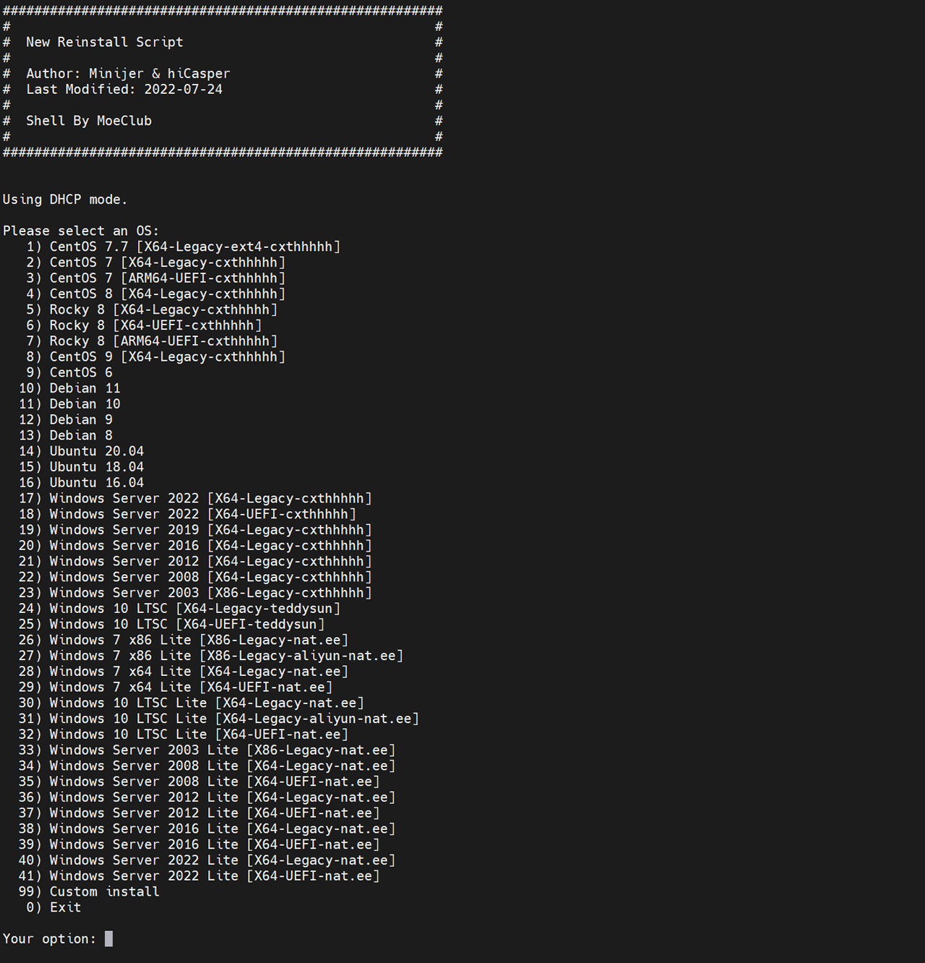Select Windows Server 2022 Lite X64-UEFI-nat.ee line

pyautogui.click(x=199, y=876)
